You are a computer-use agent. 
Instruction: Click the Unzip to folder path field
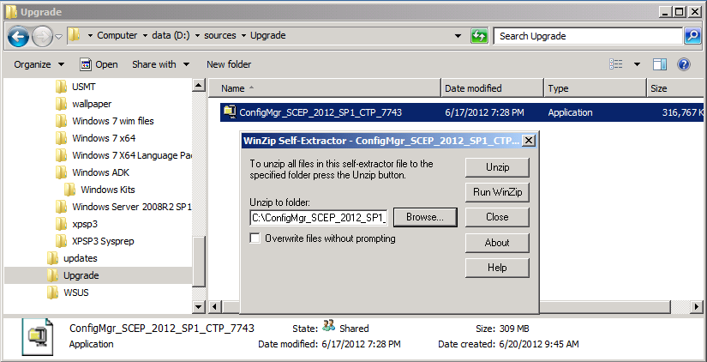319,218
